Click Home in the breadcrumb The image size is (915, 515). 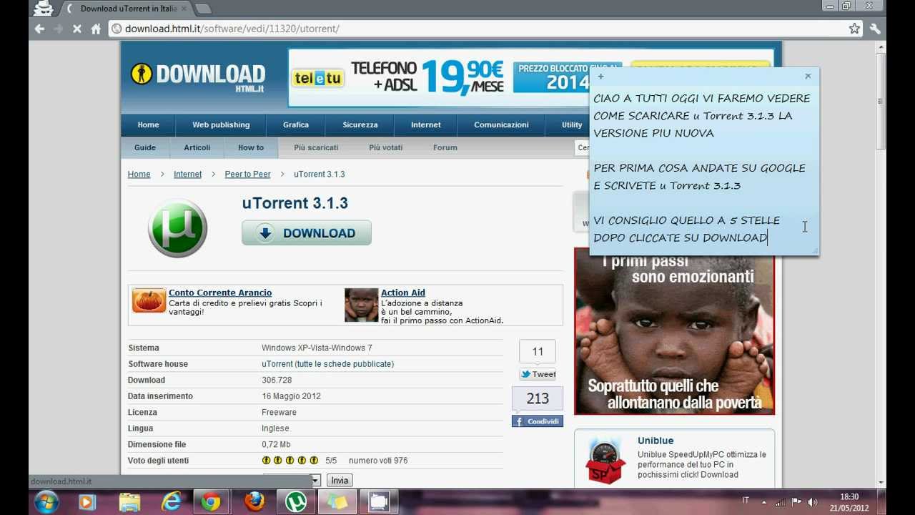(139, 174)
